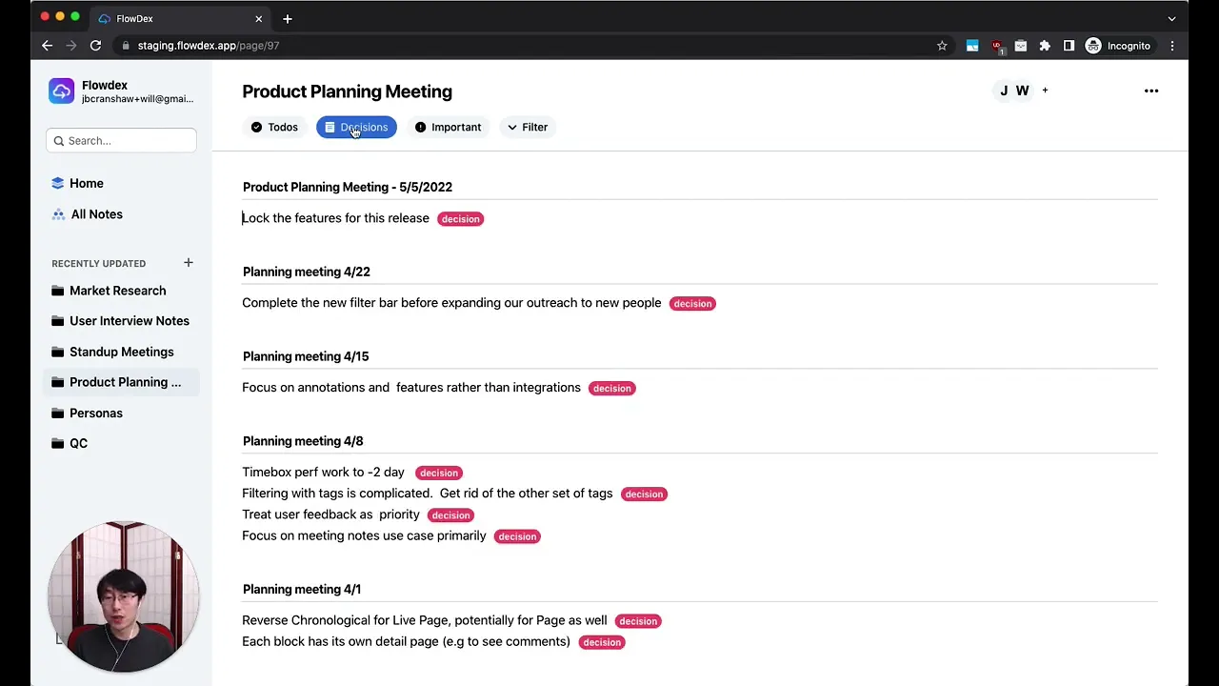Add a new note with plus icon
Image resolution: width=1219 pixels, height=686 pixels.
point(189,263)
